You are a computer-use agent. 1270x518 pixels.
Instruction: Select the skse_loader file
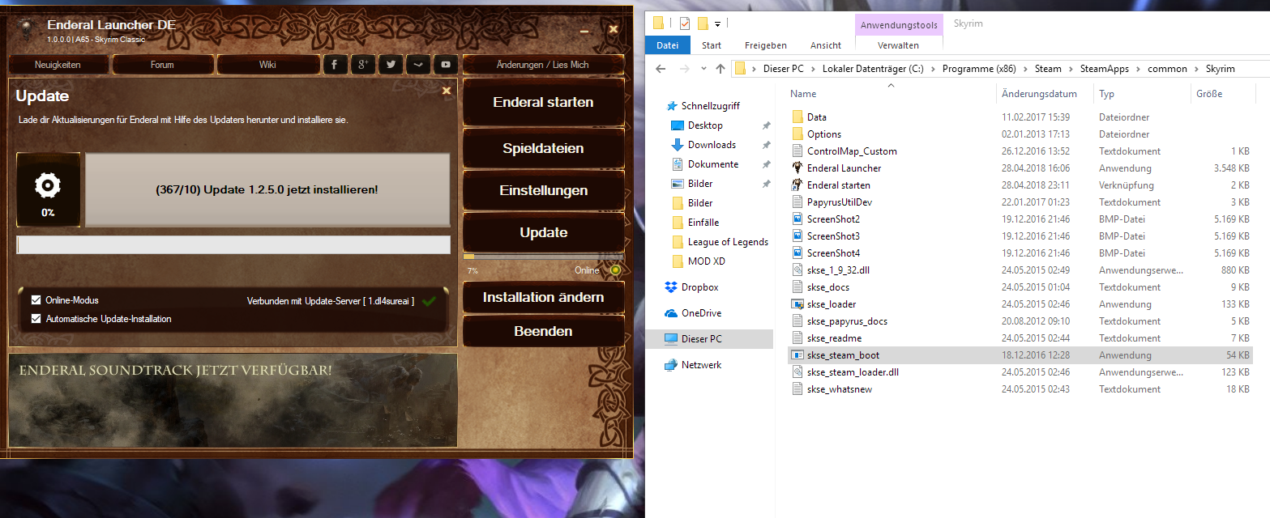pyautogui.click(x=832, y=304)
